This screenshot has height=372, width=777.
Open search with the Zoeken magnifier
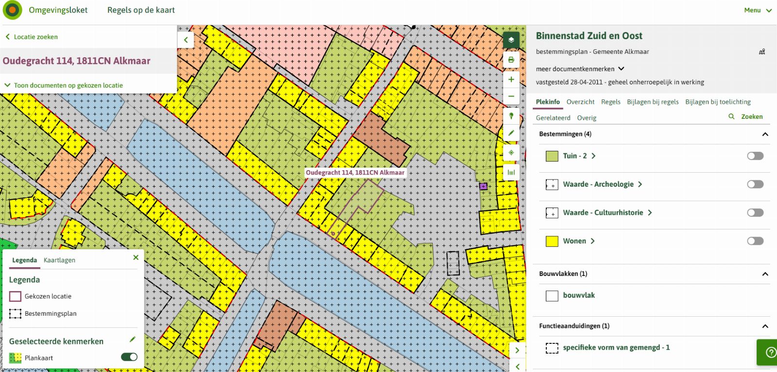[745, 117]
